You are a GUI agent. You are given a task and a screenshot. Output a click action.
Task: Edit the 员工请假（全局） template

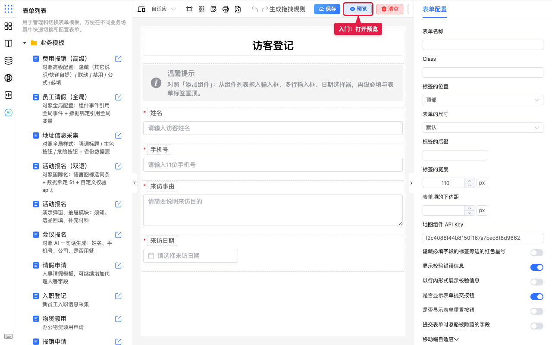(118, 97)
